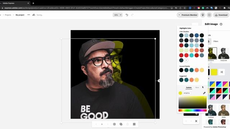Choose the black and turquoise duotone preset

coord(212,91)
